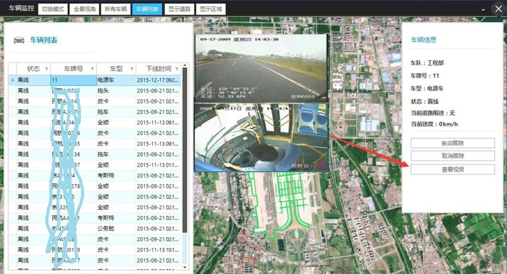Screen dimensions: 507x274
Task: Open filter dropdown for 状态 column
Action: coord(46,69)
